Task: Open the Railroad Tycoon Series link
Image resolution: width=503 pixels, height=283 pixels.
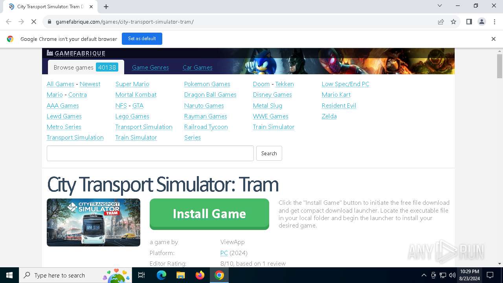Action: [x=206, y=132]
